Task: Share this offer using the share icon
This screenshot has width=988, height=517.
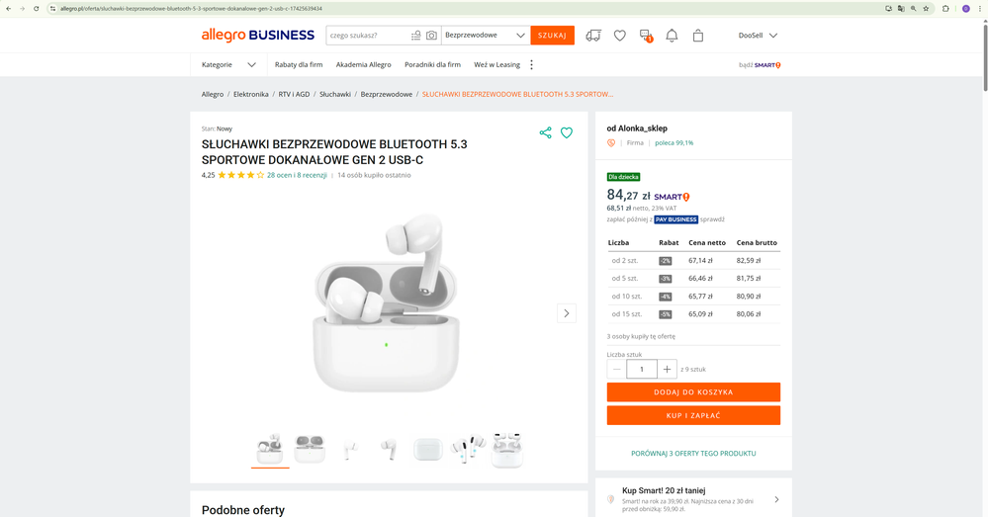Action: pyautogui.click(x=545, y=132)
